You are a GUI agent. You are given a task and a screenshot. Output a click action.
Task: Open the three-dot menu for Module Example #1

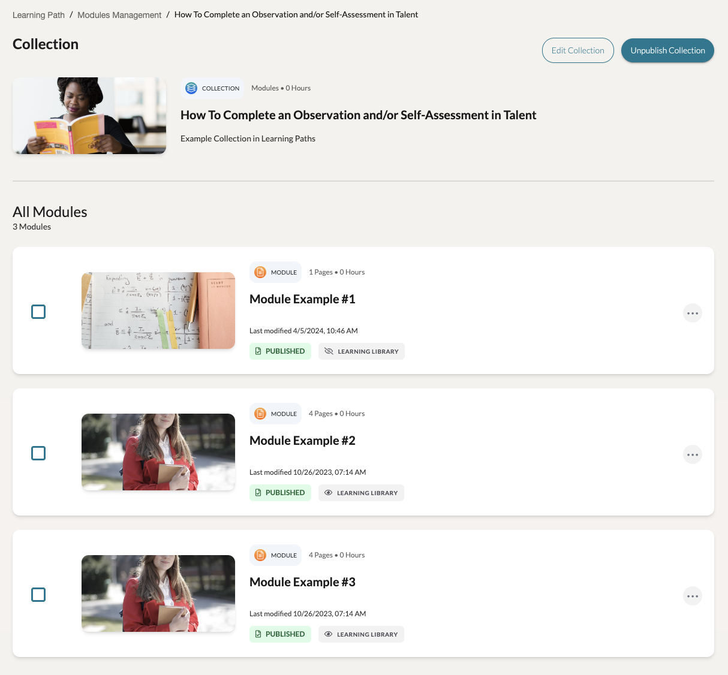(x=693, y=313)
